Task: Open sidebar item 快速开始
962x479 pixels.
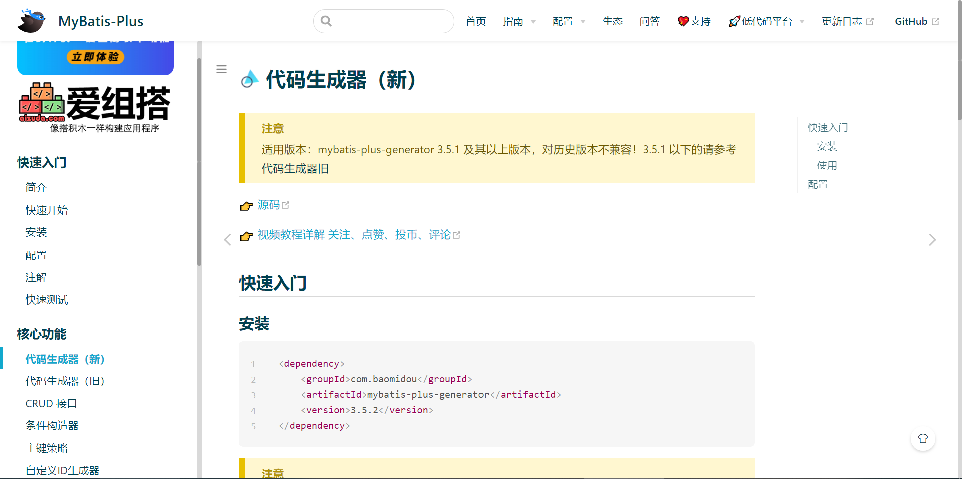Action: pos(47,210)
